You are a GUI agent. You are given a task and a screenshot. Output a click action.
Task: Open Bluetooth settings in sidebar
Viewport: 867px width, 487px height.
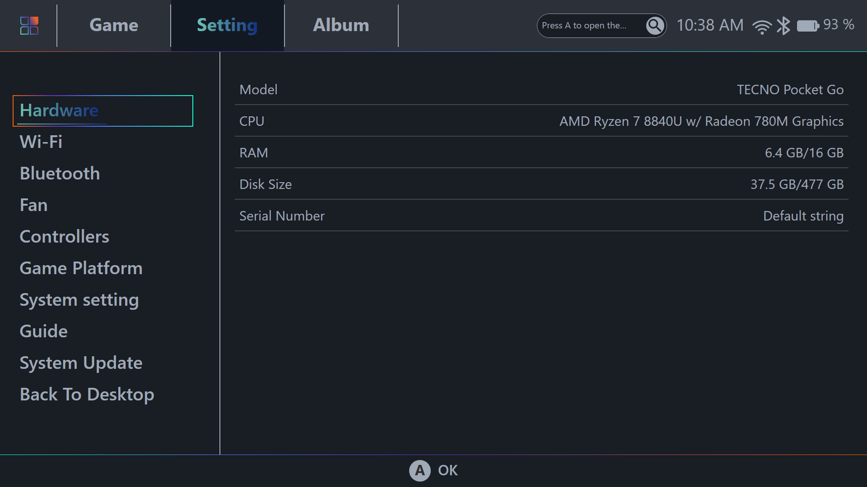(60, 174)
